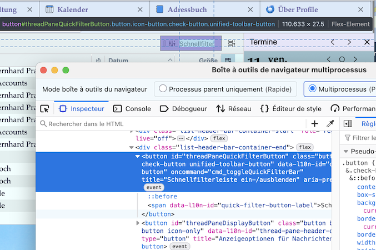Collapse list-header-bar-container-end div
Viewport: 376px width, 250px height.
(x=131, y=147)
